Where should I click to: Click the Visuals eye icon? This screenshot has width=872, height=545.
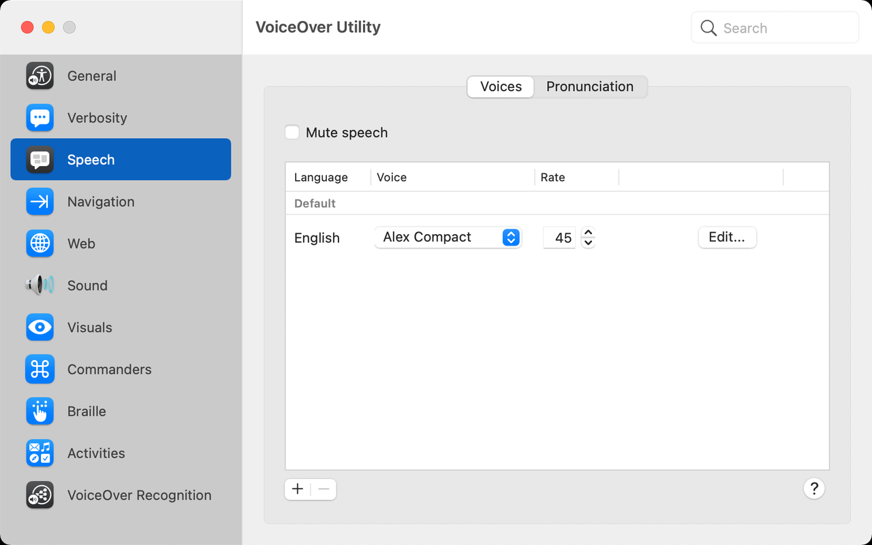(40, 327)
